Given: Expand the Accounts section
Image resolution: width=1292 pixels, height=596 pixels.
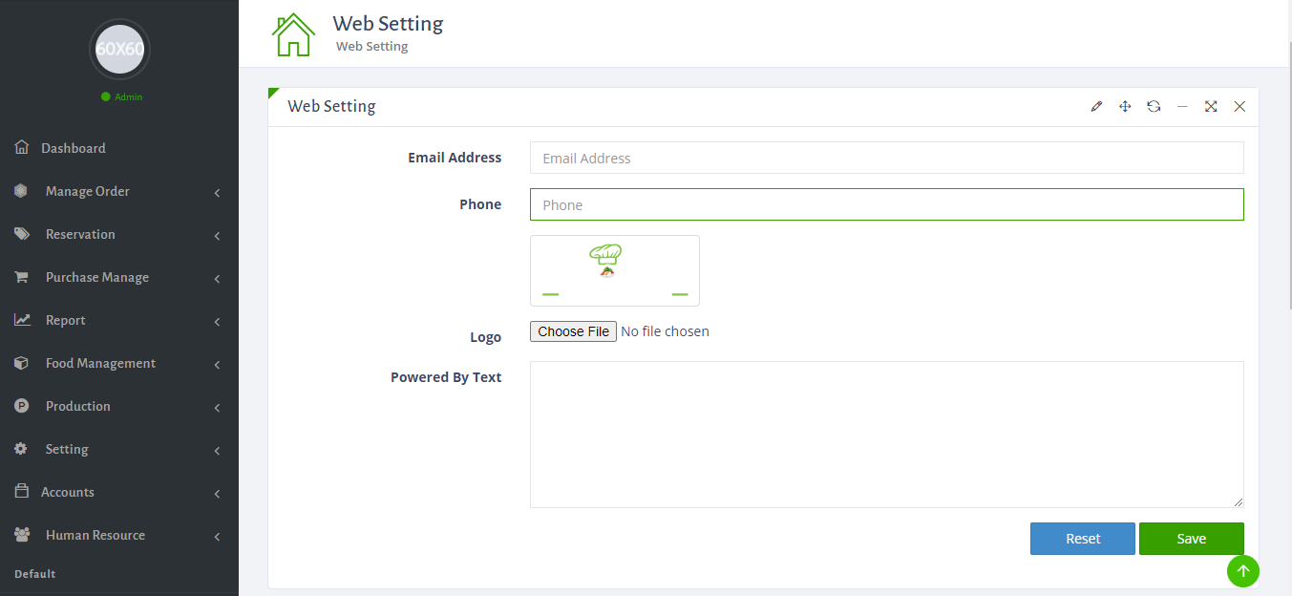Looking at the screenshot, I should pyautogui.click(x=218, y=492).
